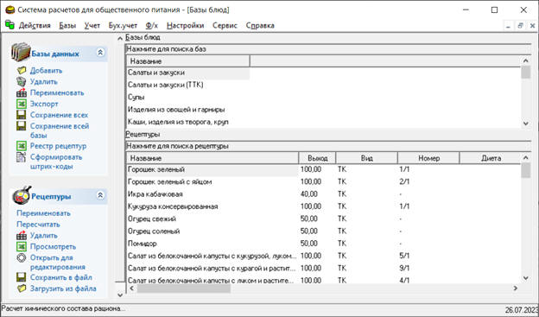Click the Реестр рецептур spreadsheet icon
This screenshot has width=539, height=317.
tap(22, 146)
